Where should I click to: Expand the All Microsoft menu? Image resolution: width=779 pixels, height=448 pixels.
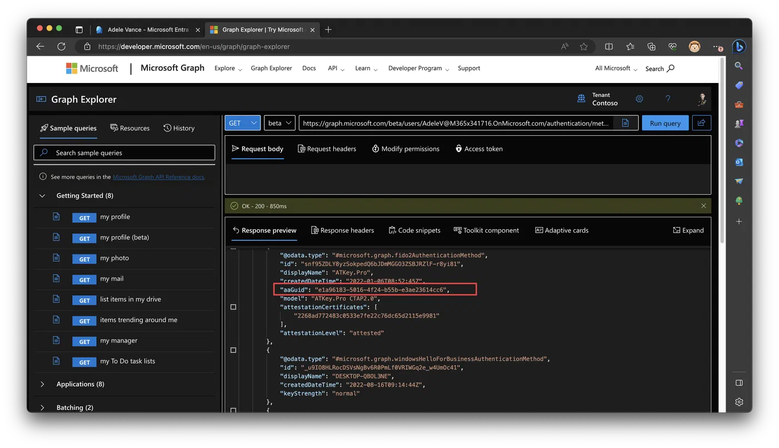click(x=616, y=68)
